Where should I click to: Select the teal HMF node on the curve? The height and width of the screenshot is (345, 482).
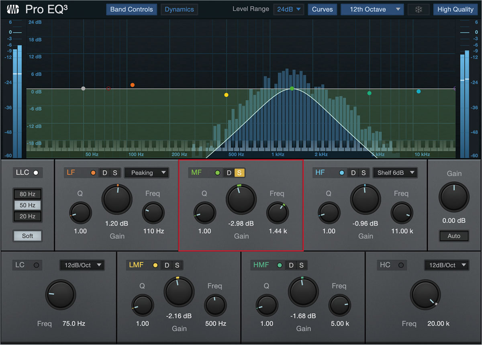pyautogui.click(x=369, y=93)
